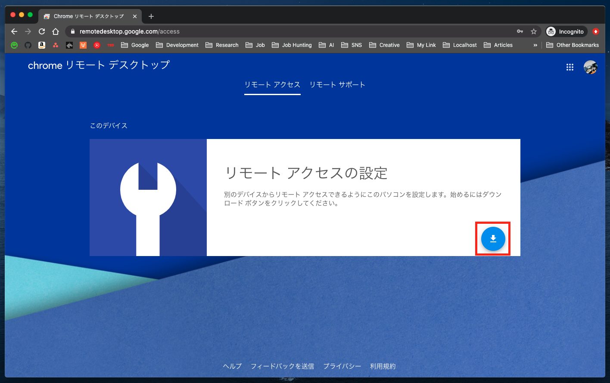Expand the Development bookmarks folder
Viewport: 610px width, 383px height.
coord(177,45)
